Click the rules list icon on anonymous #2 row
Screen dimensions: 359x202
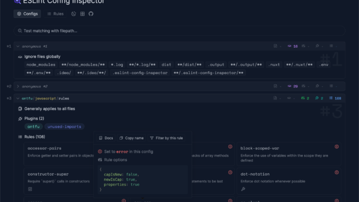coord(331,86)
